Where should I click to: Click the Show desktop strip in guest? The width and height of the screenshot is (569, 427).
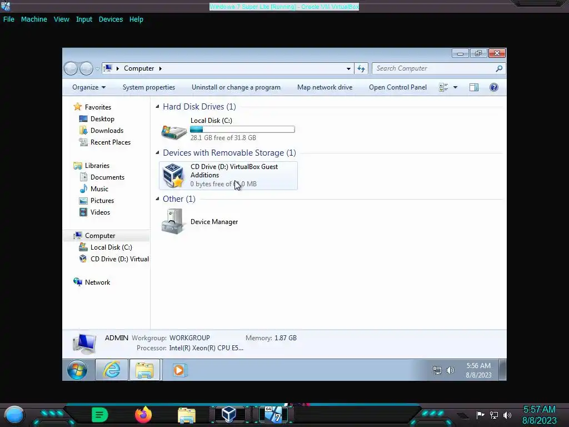click(x=502, y=370)
